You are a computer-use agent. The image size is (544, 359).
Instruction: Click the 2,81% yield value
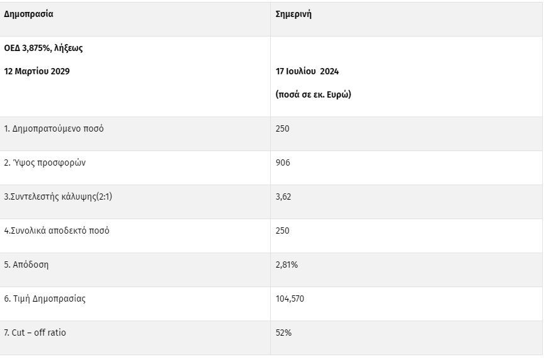pyautogui.click(x=286, y=265)
